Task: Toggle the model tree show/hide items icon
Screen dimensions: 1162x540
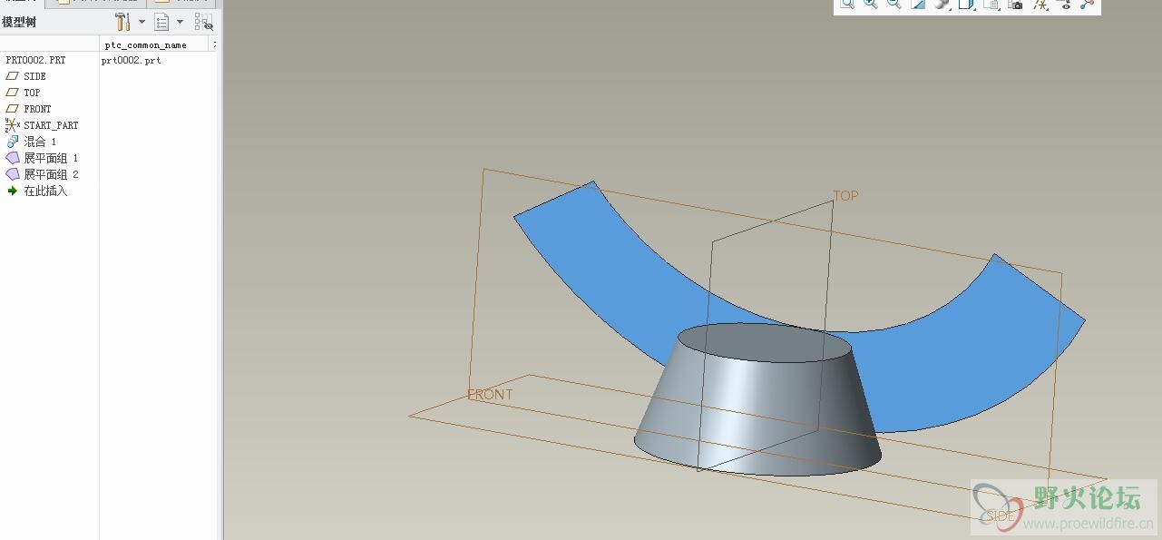Action: pos(203,22)
